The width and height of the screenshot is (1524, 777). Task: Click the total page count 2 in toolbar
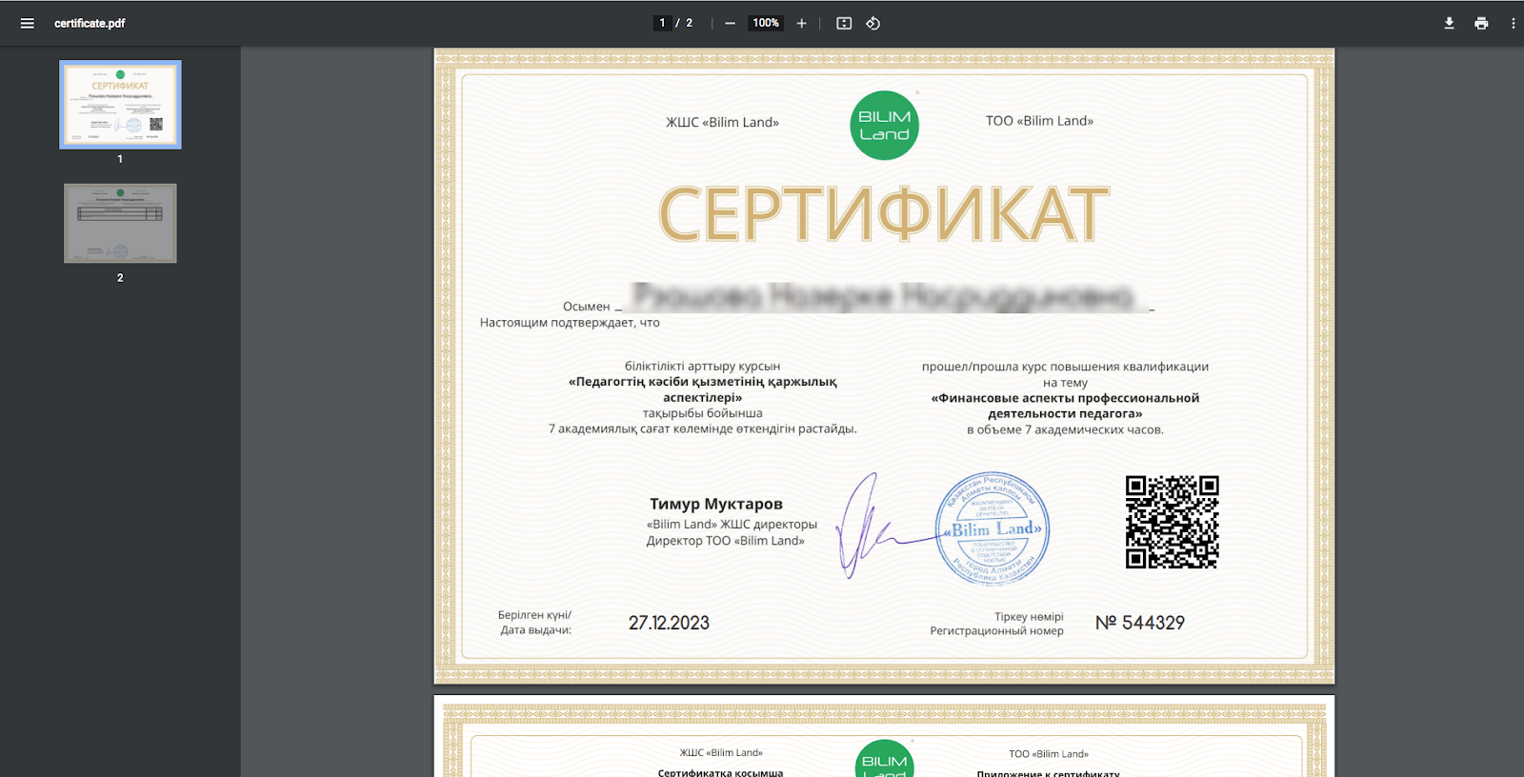tap(689, 23)
